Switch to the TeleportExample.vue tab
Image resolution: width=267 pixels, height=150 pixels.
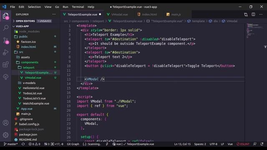[x=82, y=15]
